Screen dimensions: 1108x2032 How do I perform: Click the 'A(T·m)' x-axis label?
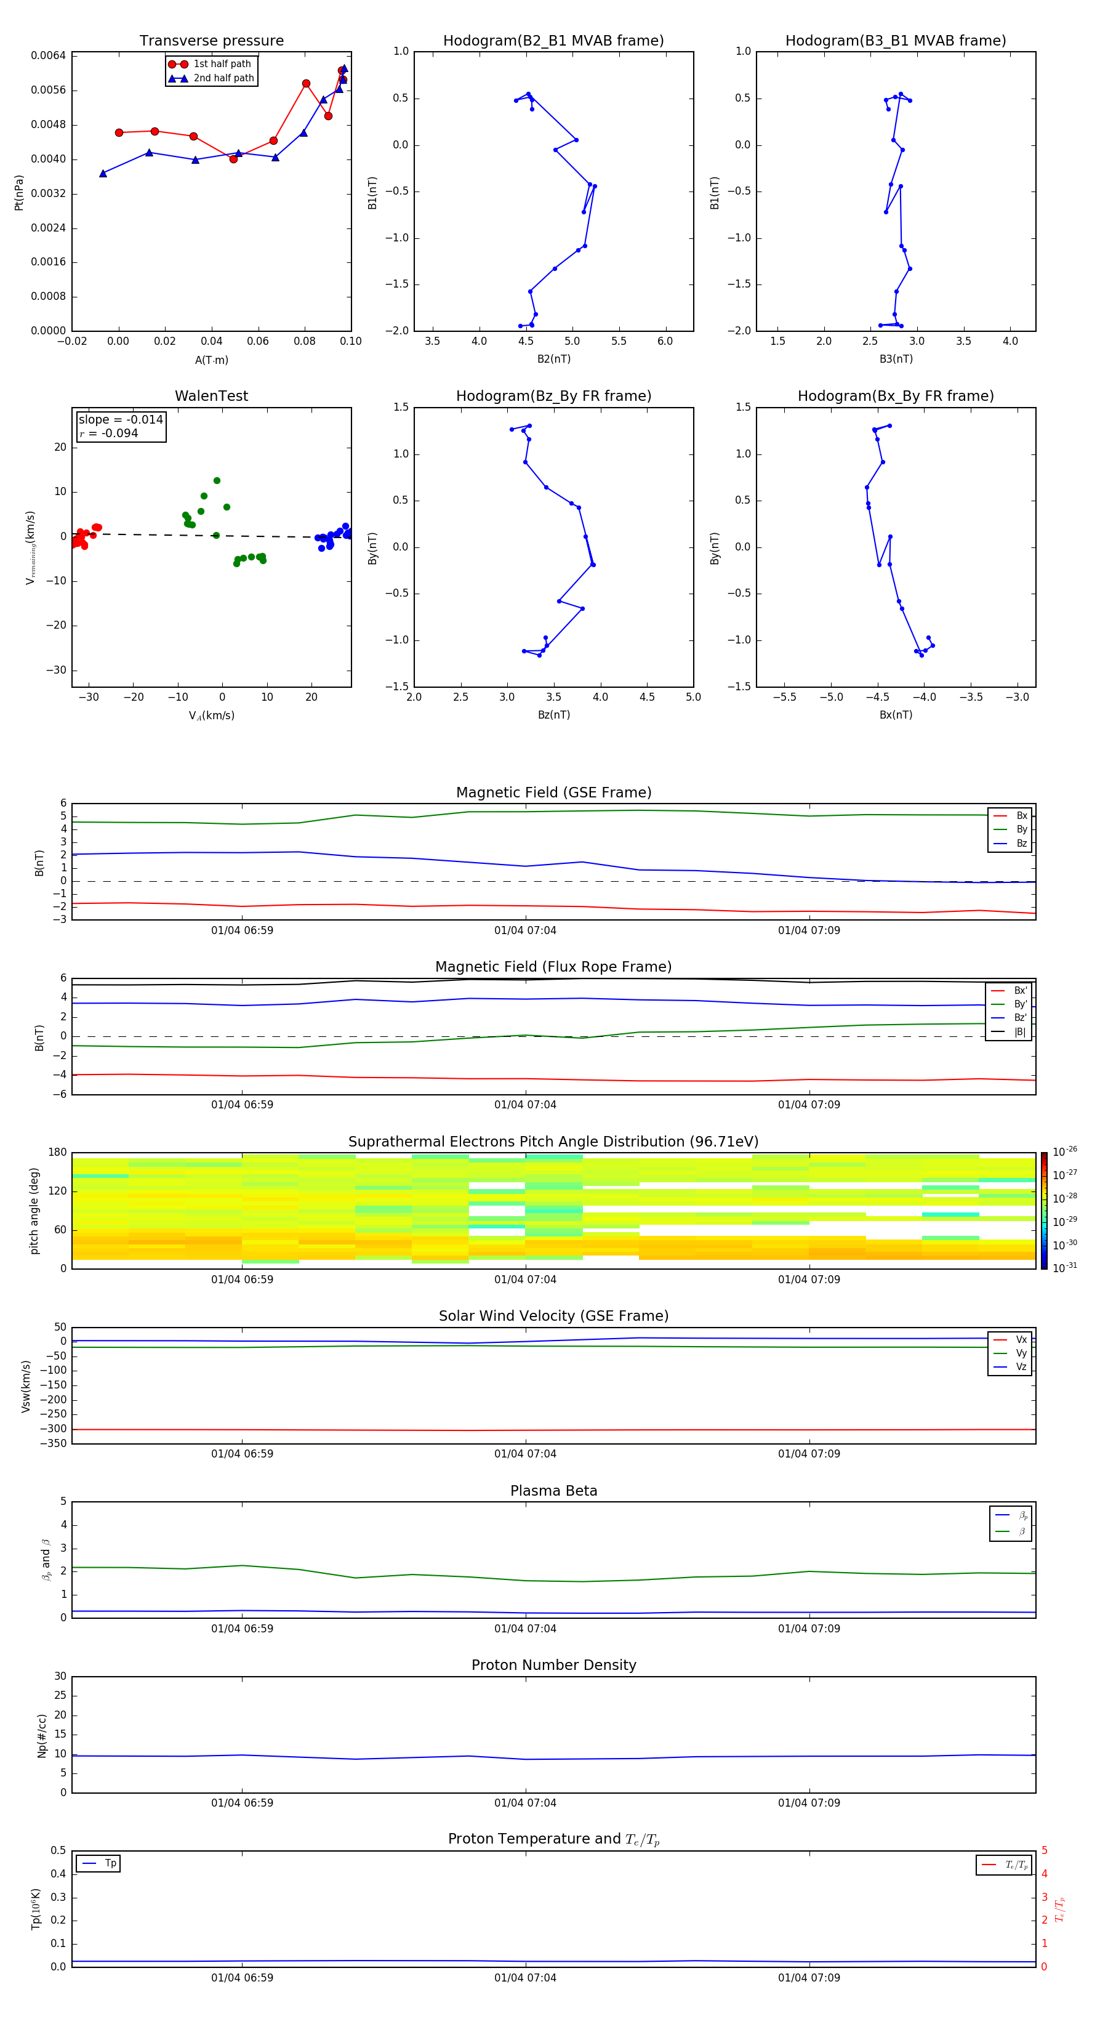(211, 360)
